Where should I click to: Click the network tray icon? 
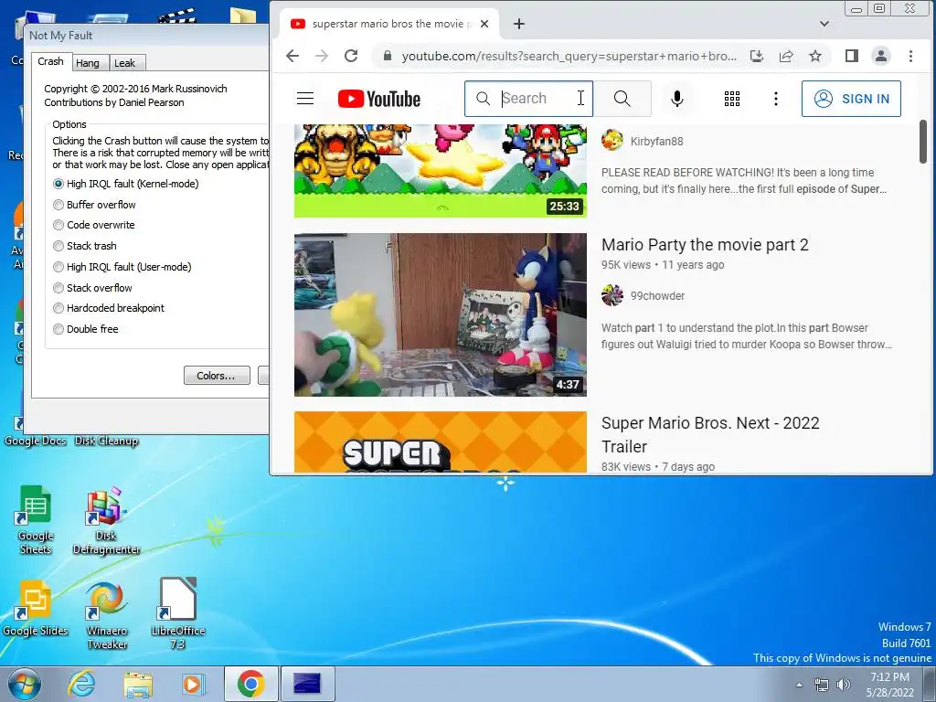click(x=822, y=685)
